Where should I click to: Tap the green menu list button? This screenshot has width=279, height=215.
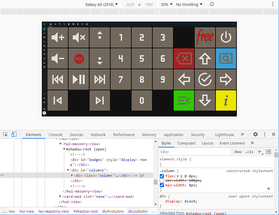tap(184, 100)
